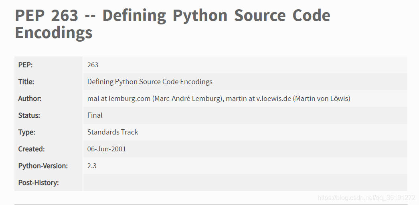The image size is (419, 205).
Task: Click the 2.3 Python version value
Action: coord(92,166)
